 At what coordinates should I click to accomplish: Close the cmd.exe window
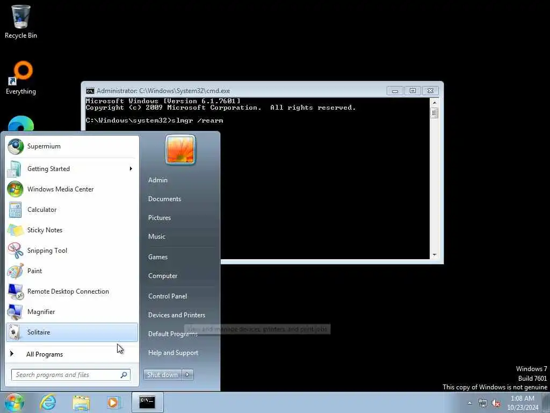[430, 91]
